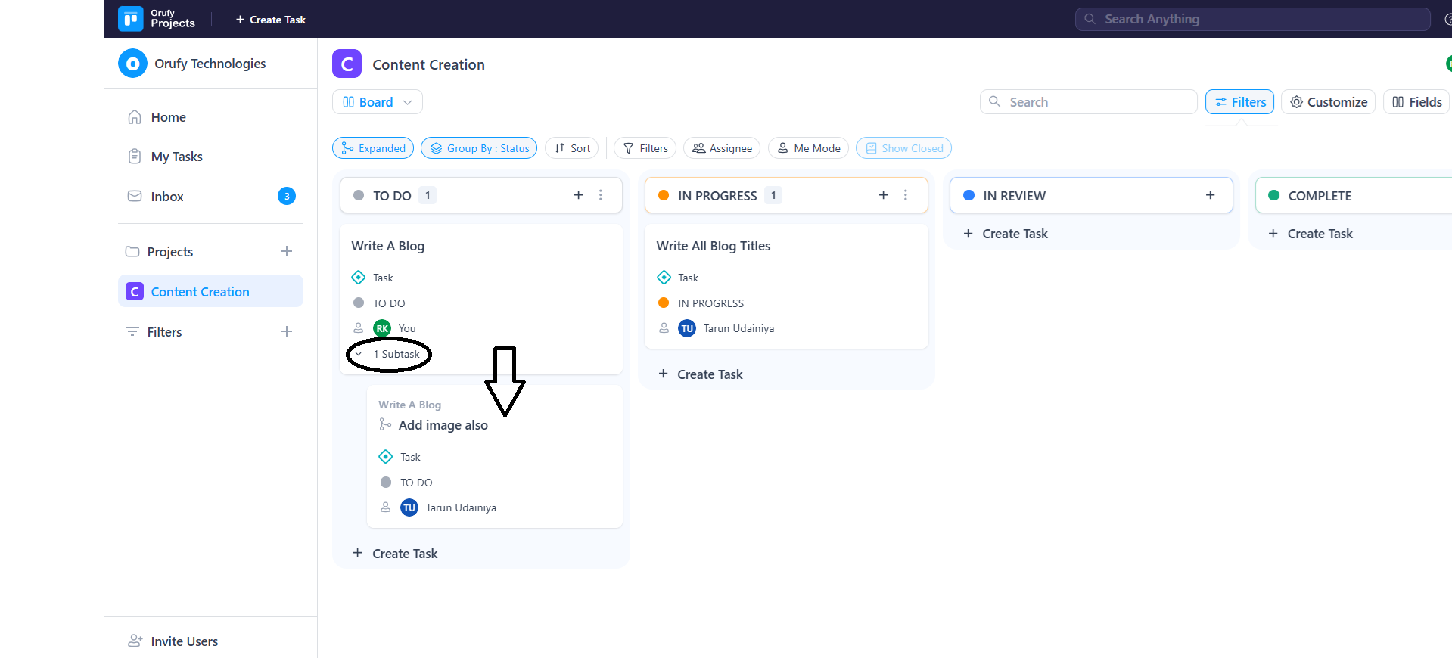
Task: Click plus icon beside Projects in sidebar
Action: 287,251
